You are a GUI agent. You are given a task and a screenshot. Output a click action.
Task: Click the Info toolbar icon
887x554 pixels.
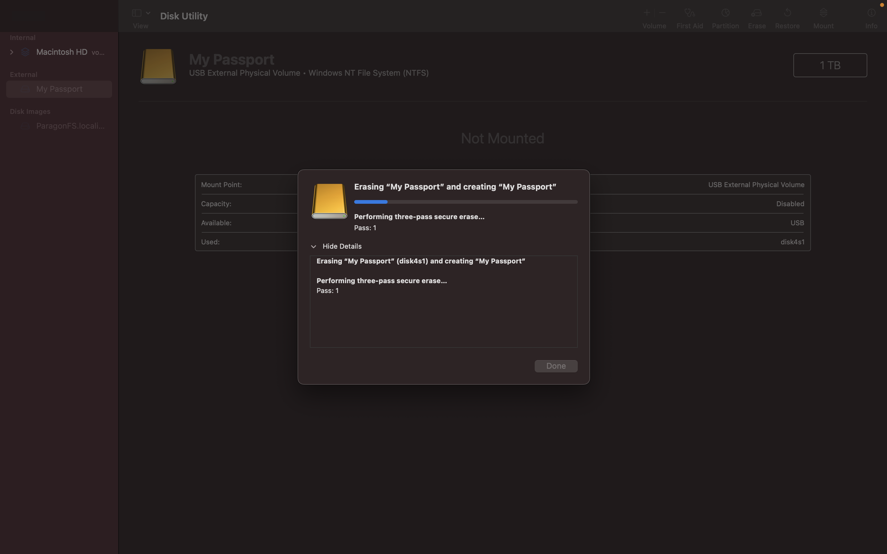(x=871, y=13)
